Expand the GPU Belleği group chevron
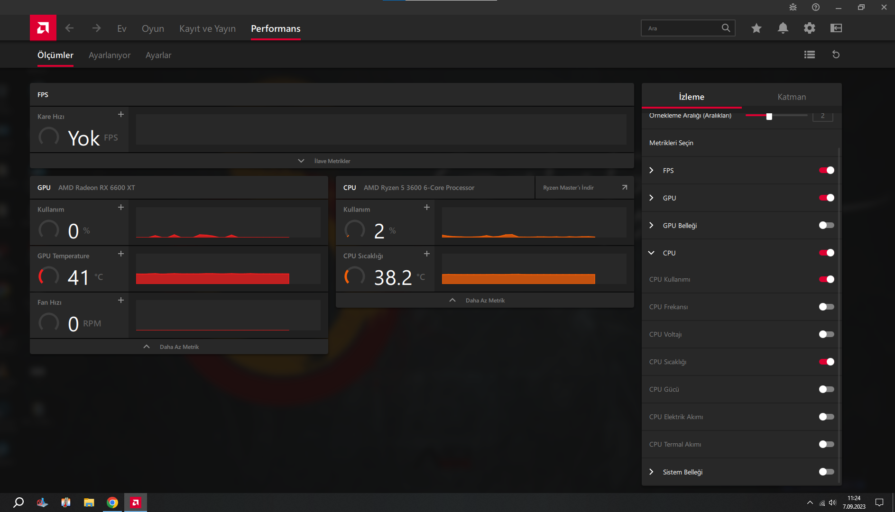The image size is (895, 512). pyautogui.click(x=651, y=225)
